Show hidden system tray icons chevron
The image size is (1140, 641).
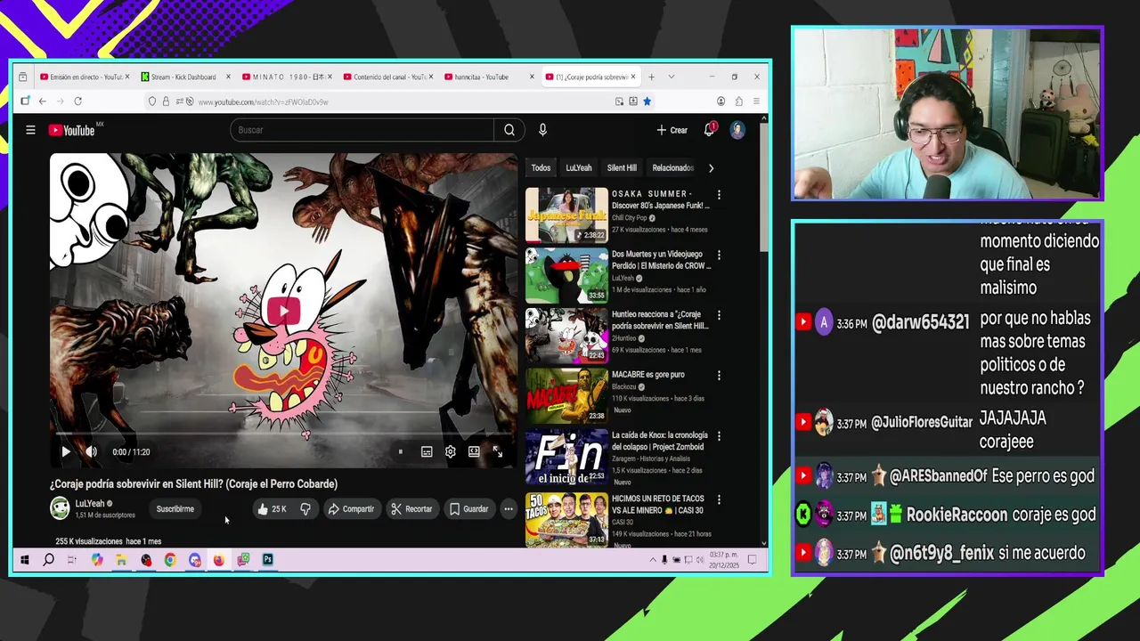click(x=652, y=560)
